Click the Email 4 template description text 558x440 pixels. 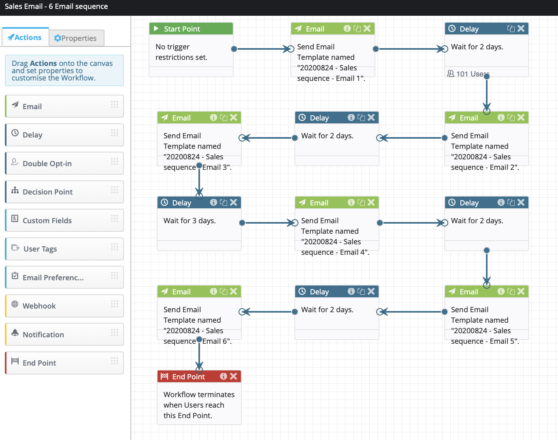click(335, 236)
